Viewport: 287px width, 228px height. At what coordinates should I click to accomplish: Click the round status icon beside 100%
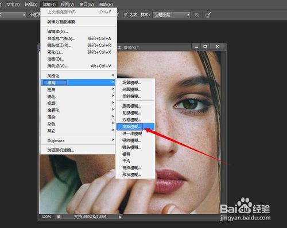(59, 217)
